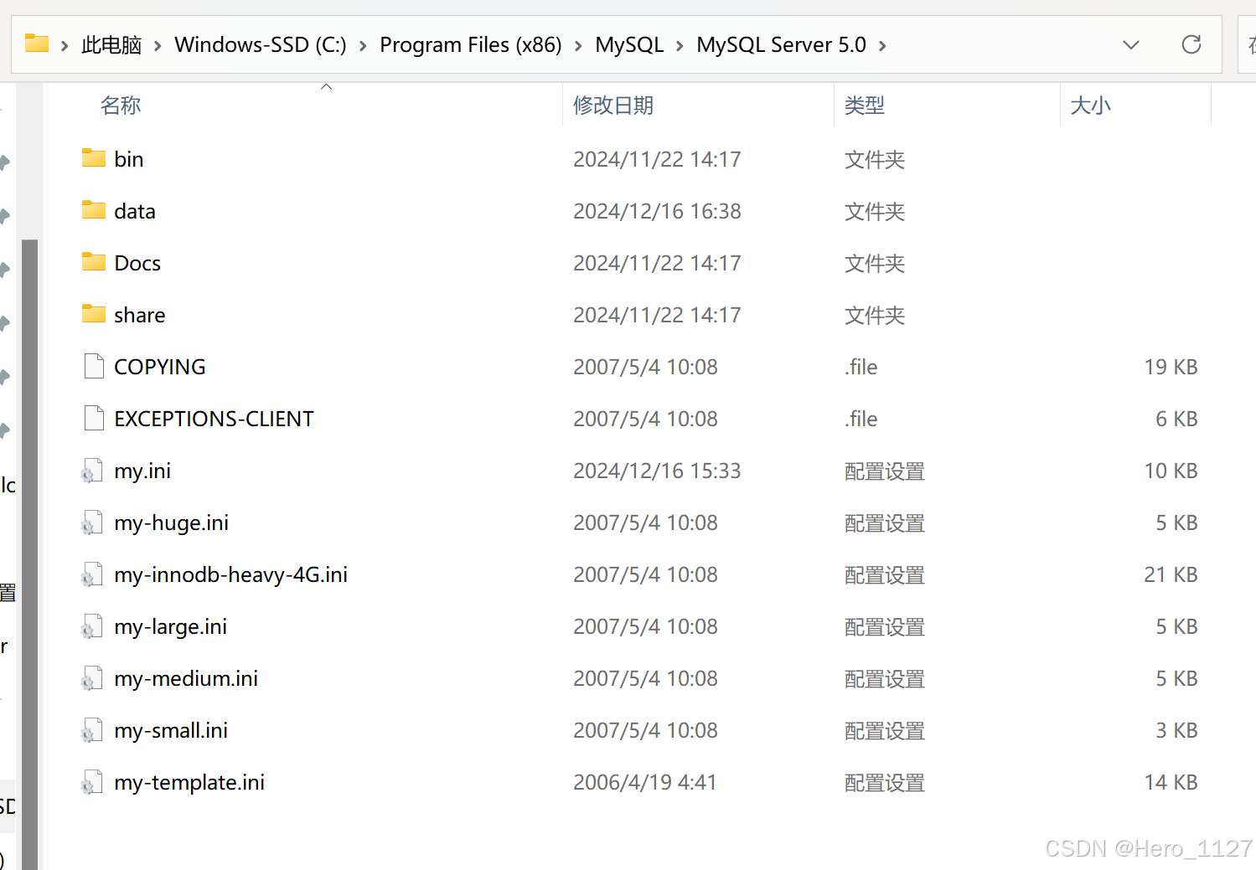1256x870 pixels.
Task: Select the my.ini file name
Action: tap(142, 471)
